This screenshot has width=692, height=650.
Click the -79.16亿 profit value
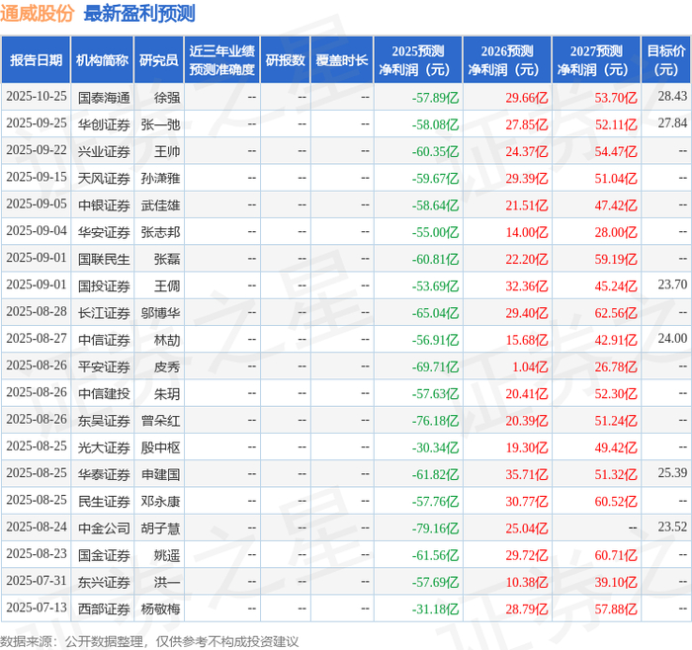pyautogui.click(x=436, y=528)
